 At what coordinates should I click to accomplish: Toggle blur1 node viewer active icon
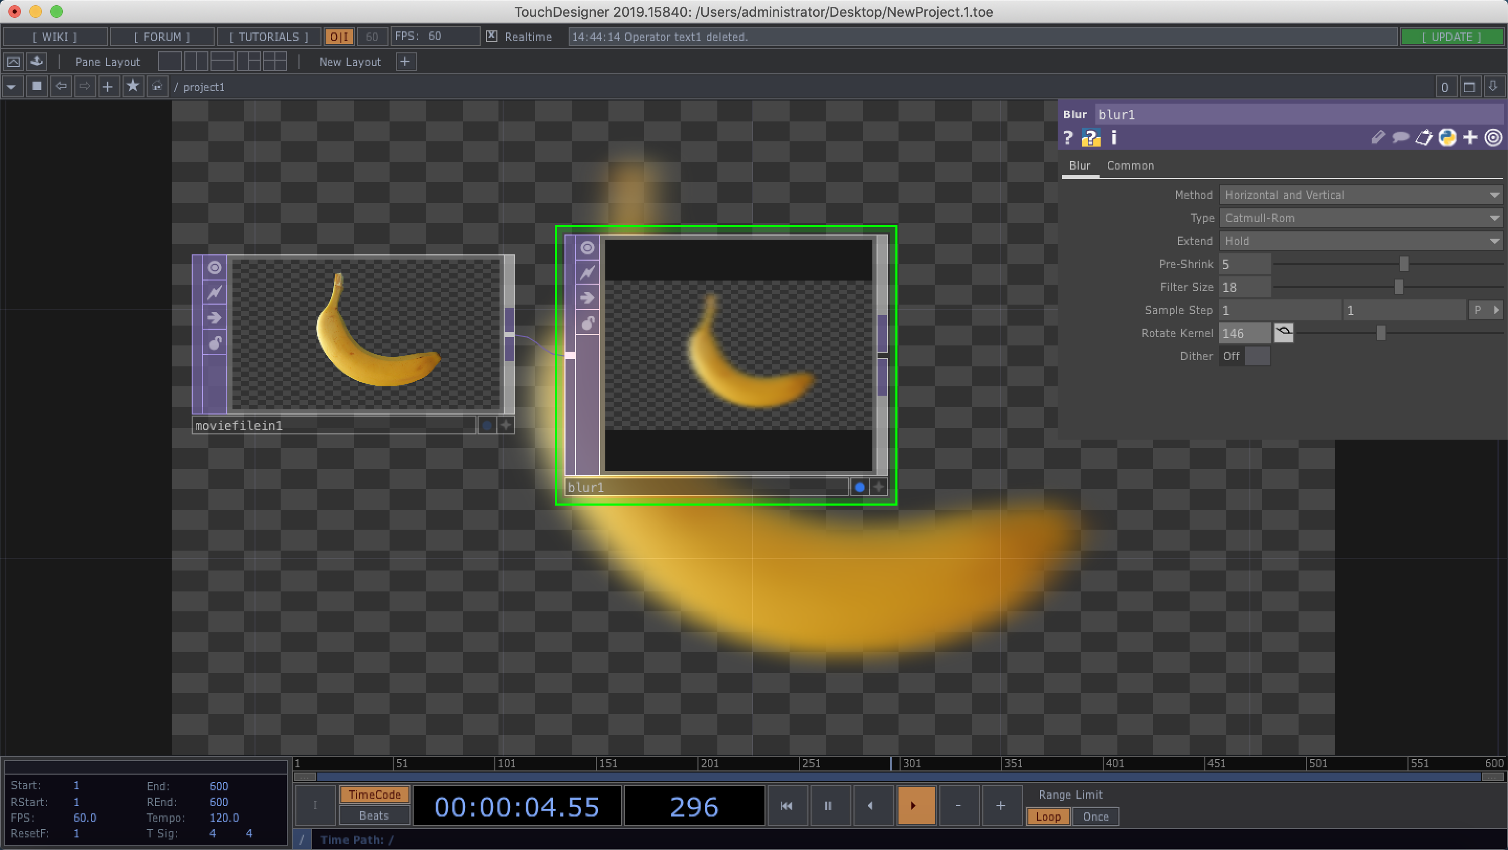[587, 248]
